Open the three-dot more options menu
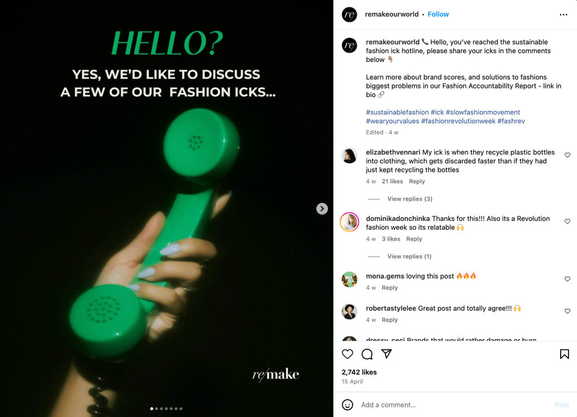This screenshot has width=577, height=417. coord(563,15)
